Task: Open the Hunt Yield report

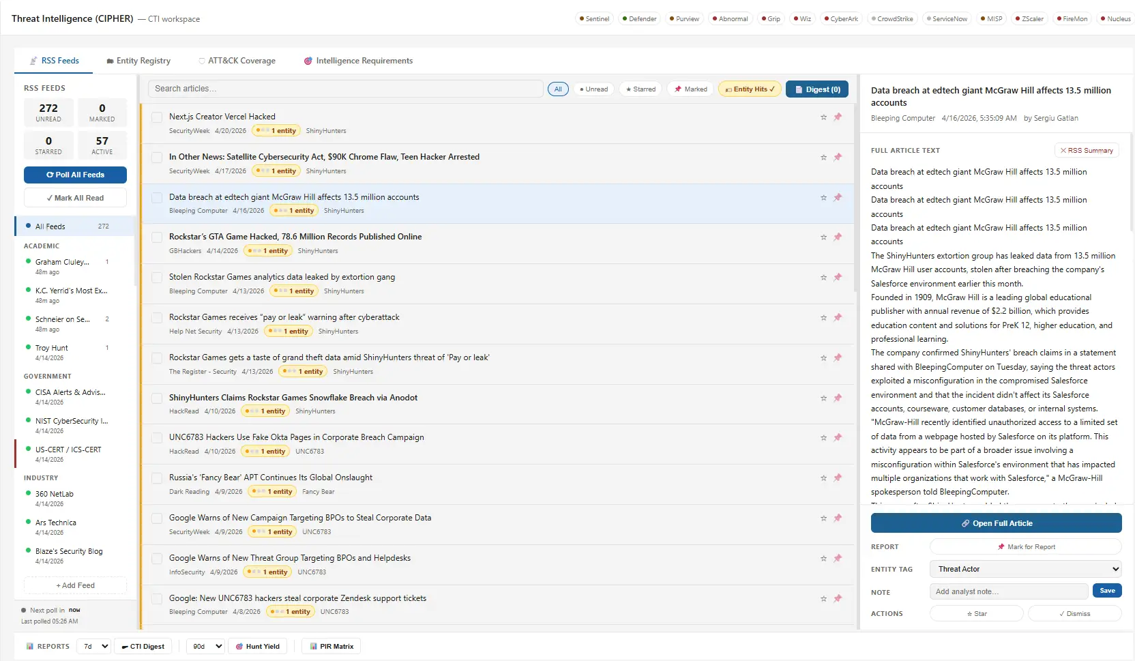Action: point(258,647)
